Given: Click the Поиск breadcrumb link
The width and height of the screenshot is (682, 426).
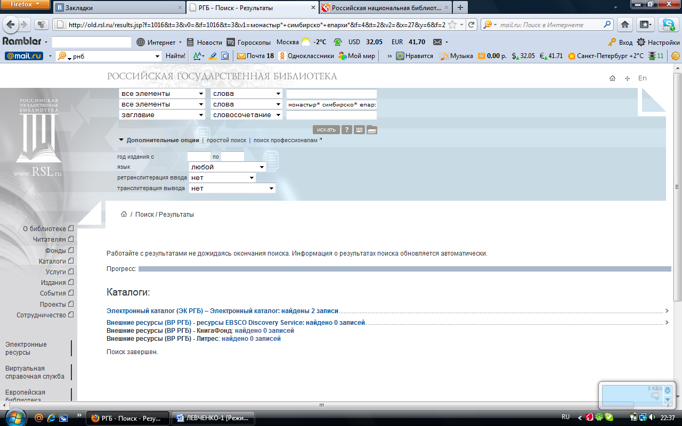Looking at the screenshot, I should [144, 215].
